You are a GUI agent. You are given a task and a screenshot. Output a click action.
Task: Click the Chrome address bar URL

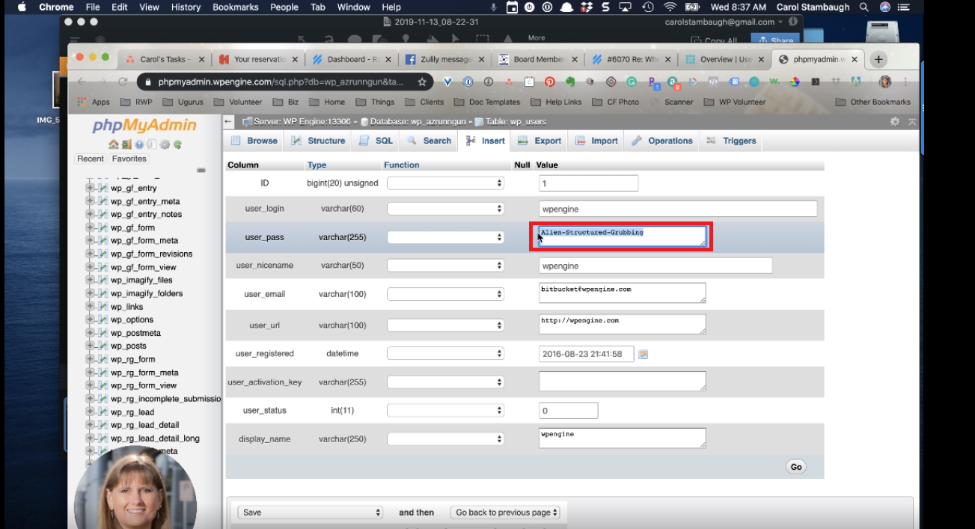coord(281,82)
